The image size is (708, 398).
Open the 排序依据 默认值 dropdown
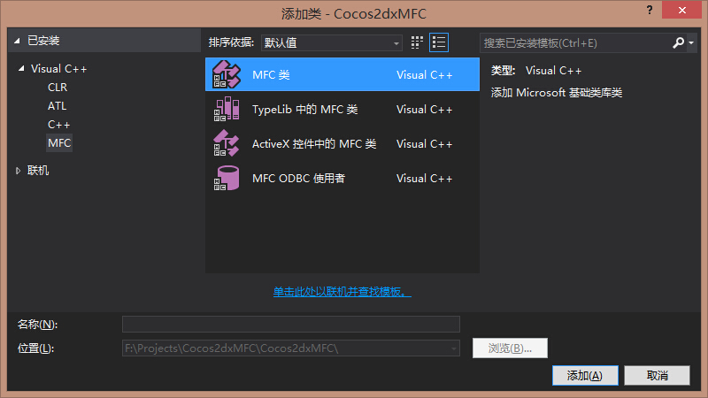[331, 42]
